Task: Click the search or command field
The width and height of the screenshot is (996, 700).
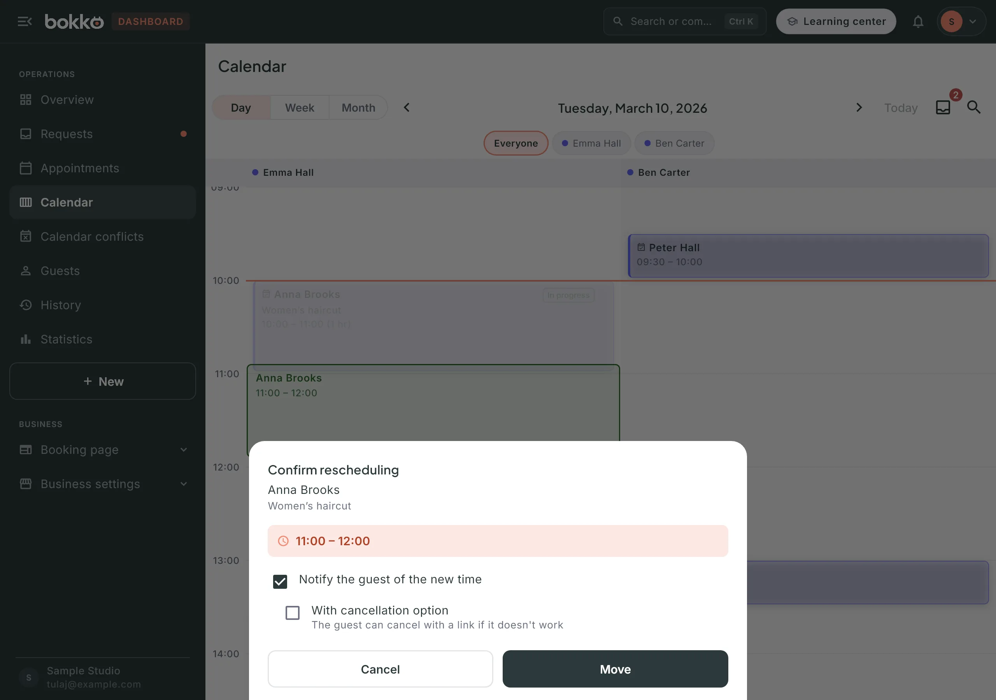Action: pyautogui.click(x=684, y=21)
